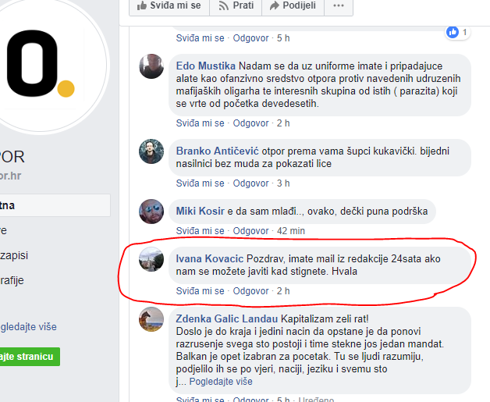Expand sidebar with Pogledajte više link

tap(28, 326)
